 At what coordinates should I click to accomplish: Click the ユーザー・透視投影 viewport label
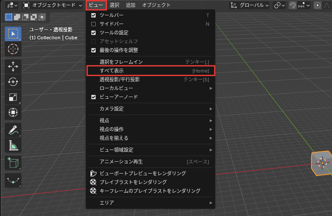pos(51,29)
